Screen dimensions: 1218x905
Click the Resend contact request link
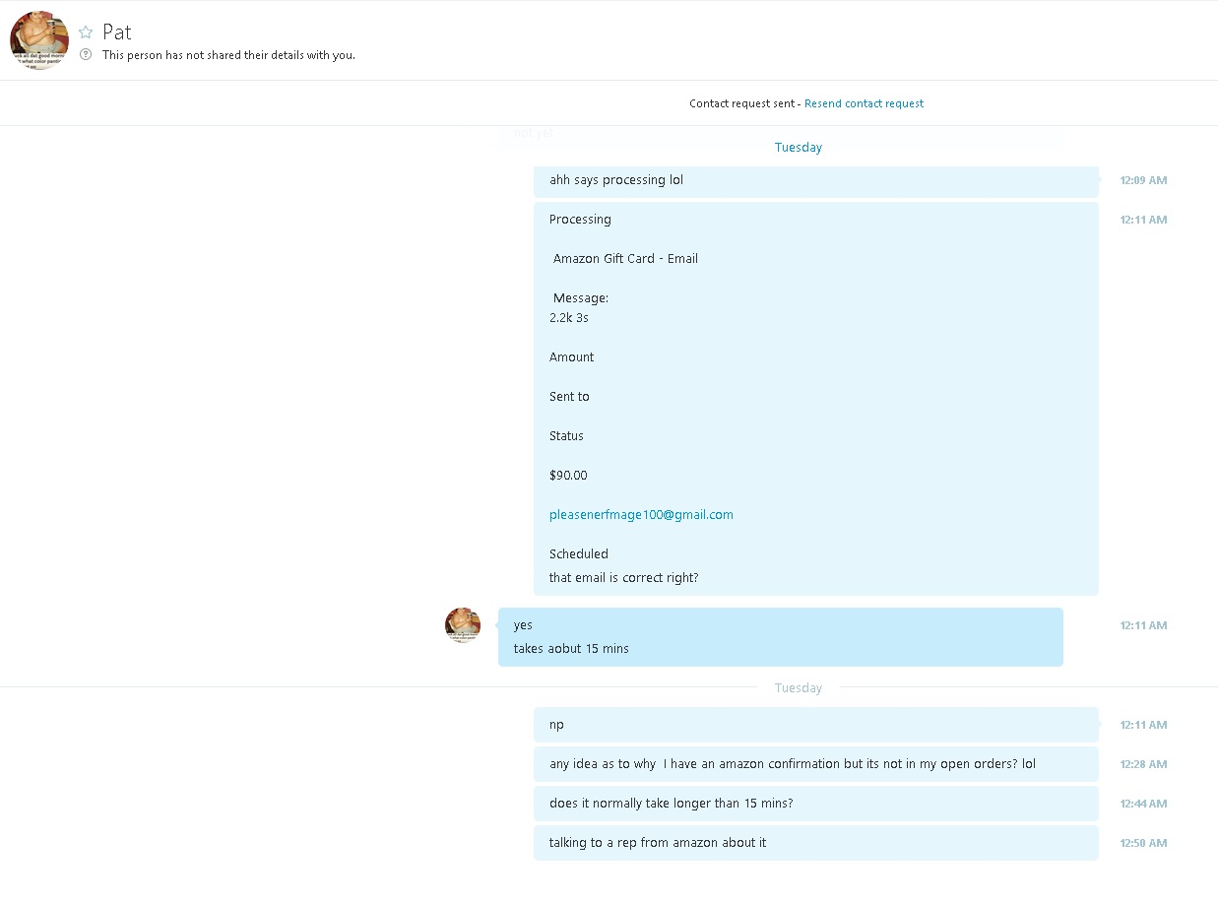click(864, 103)
